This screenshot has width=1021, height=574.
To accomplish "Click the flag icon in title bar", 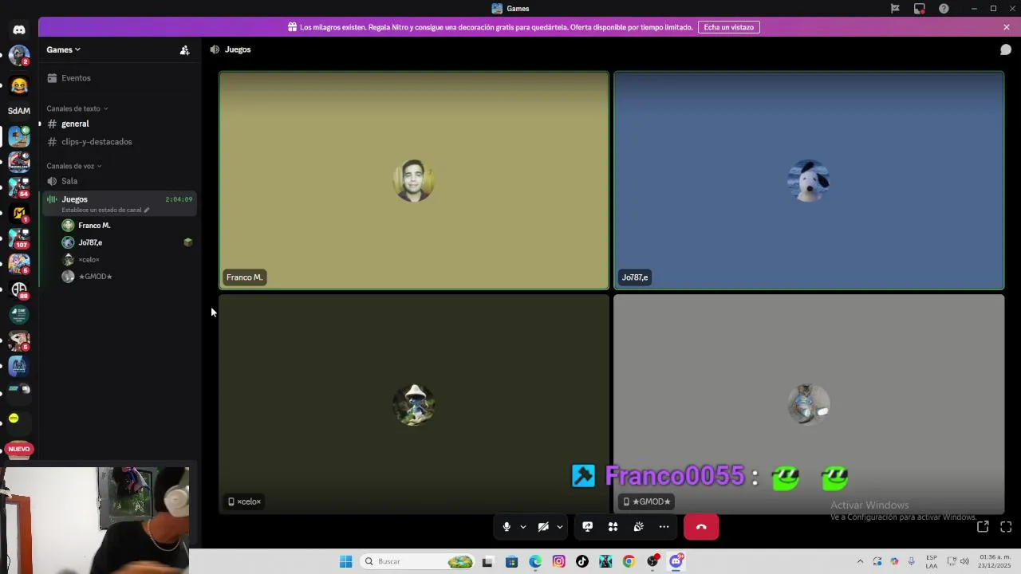I will [895, 9].
